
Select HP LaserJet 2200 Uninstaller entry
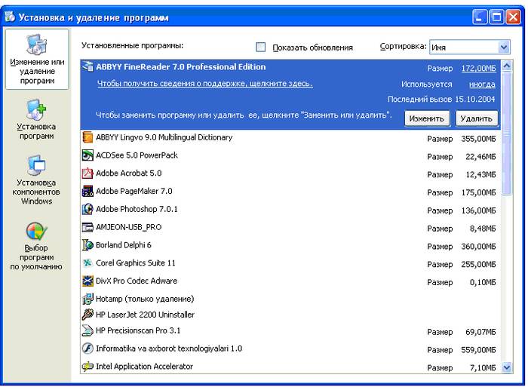[145, 315]
